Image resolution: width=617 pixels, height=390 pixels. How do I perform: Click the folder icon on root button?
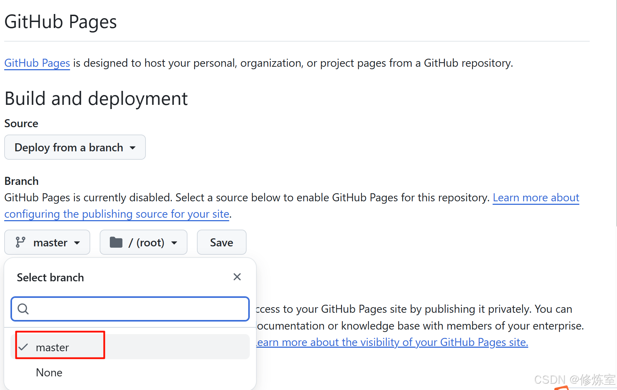point(116,242)
